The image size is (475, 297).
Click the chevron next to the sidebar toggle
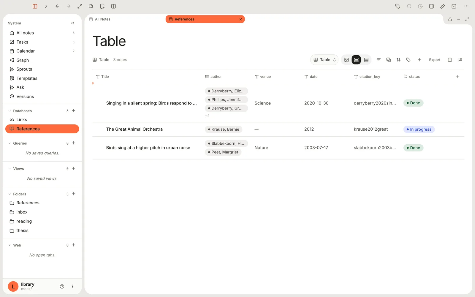pyautogui.click(x=46, y=6)
